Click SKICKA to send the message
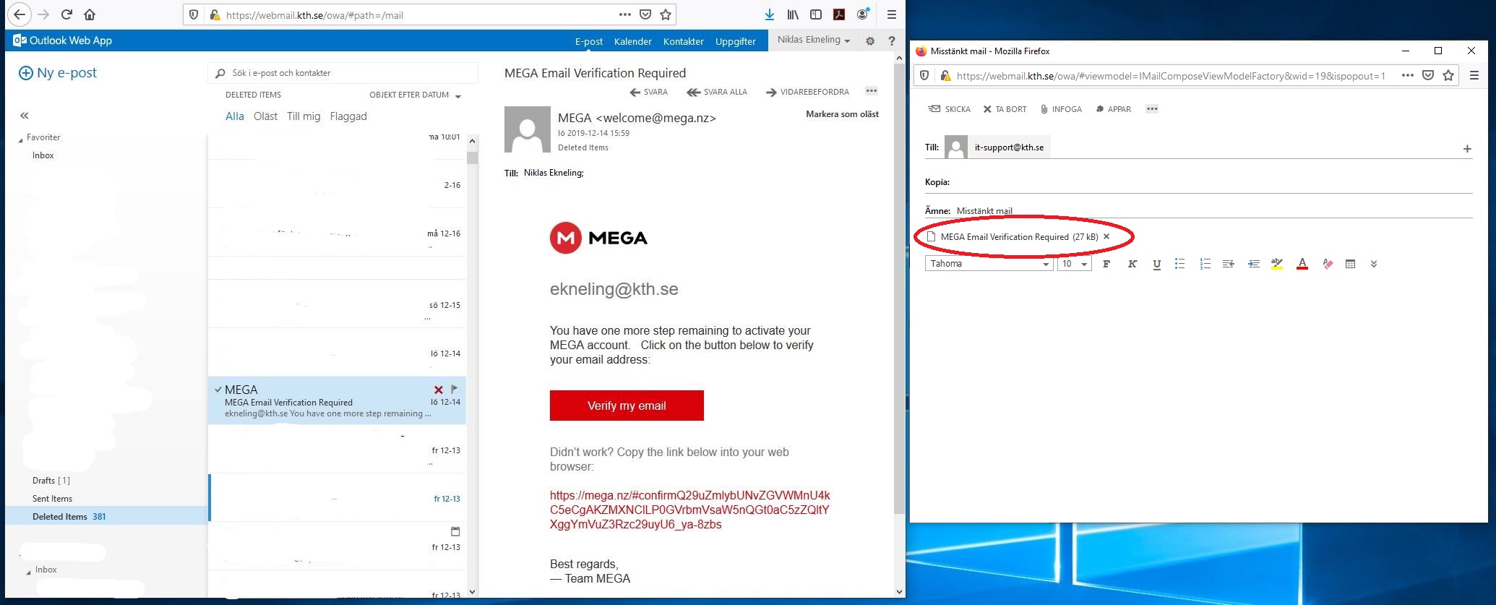This screenshot has width=1496, height=605. tap(949, 109)
